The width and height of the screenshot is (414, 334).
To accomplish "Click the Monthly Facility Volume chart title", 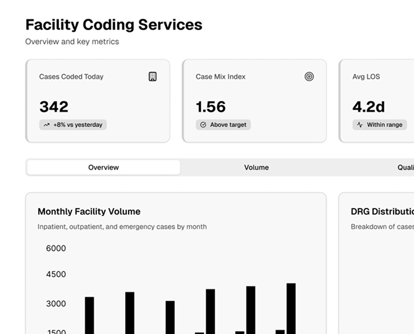I will (89, 211).
